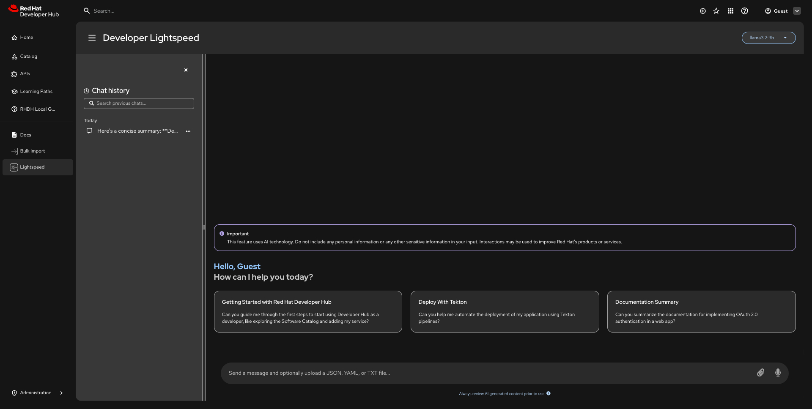Open the help question mark icon

point(744,11)
